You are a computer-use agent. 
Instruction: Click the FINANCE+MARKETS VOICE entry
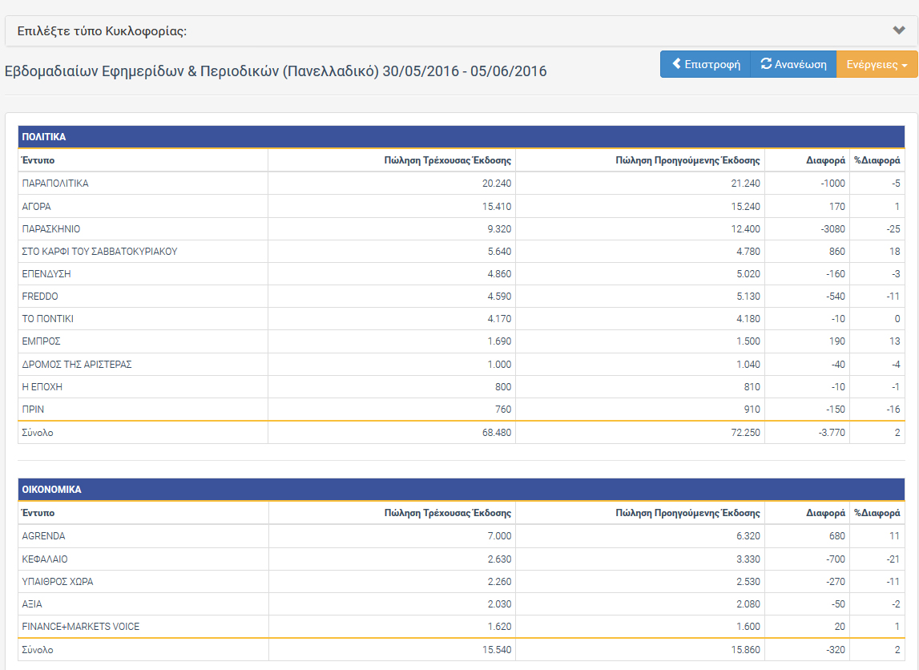(x=81, y=627)
